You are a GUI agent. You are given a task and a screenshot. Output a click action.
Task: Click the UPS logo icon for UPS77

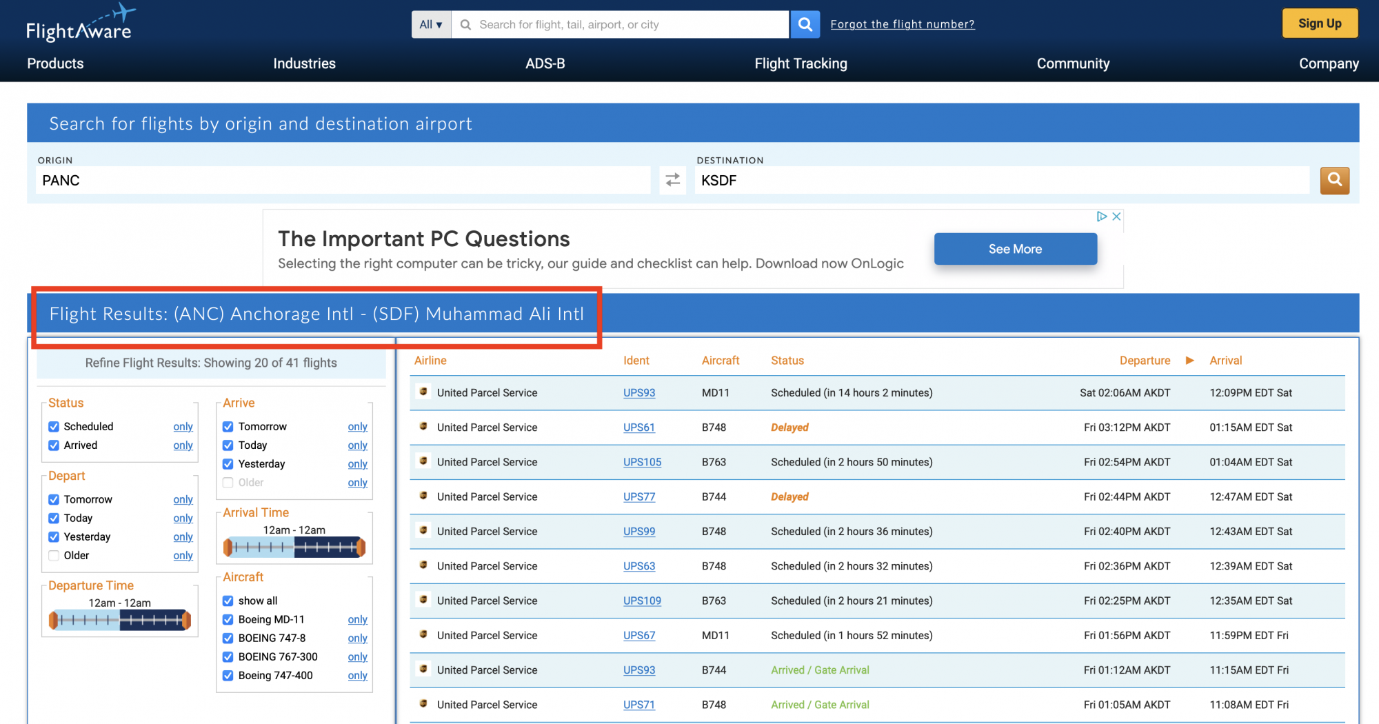[423, 495]
